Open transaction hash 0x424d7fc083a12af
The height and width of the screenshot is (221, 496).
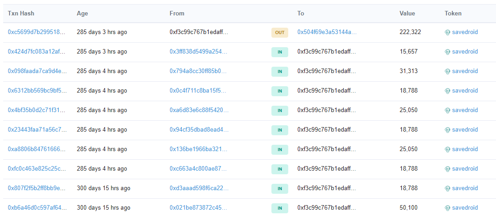click(x=37, y=51)
